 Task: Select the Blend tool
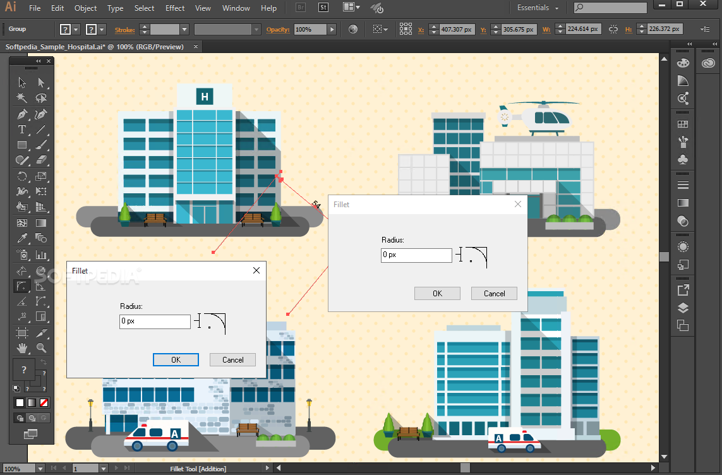[41, 238]
